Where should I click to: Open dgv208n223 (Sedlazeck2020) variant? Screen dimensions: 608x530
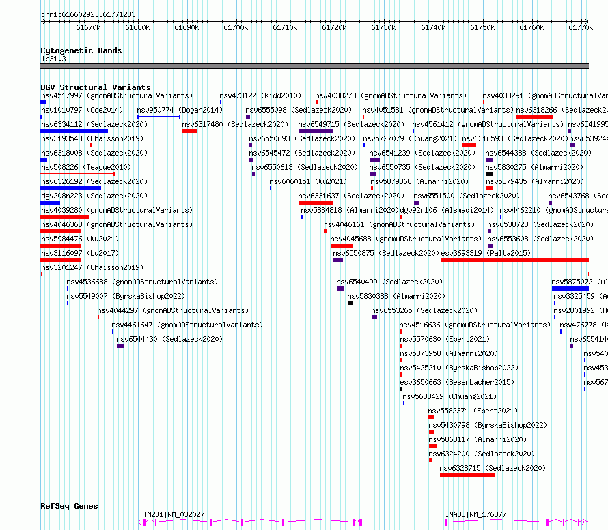94,196
